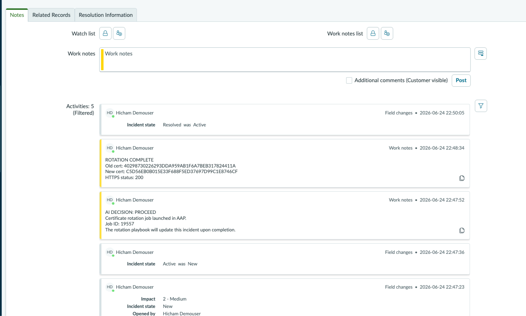Copy the AI DECISION work note
Viewport: 526px width, 316px height.
pos(462,230)
